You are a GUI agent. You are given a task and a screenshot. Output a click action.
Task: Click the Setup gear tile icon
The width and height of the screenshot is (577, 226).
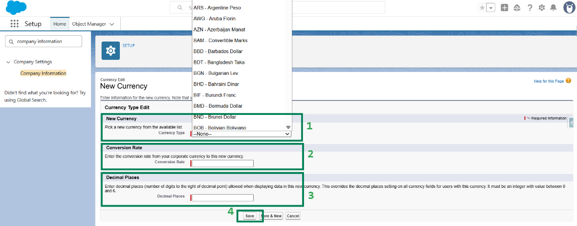coord(110,51)
